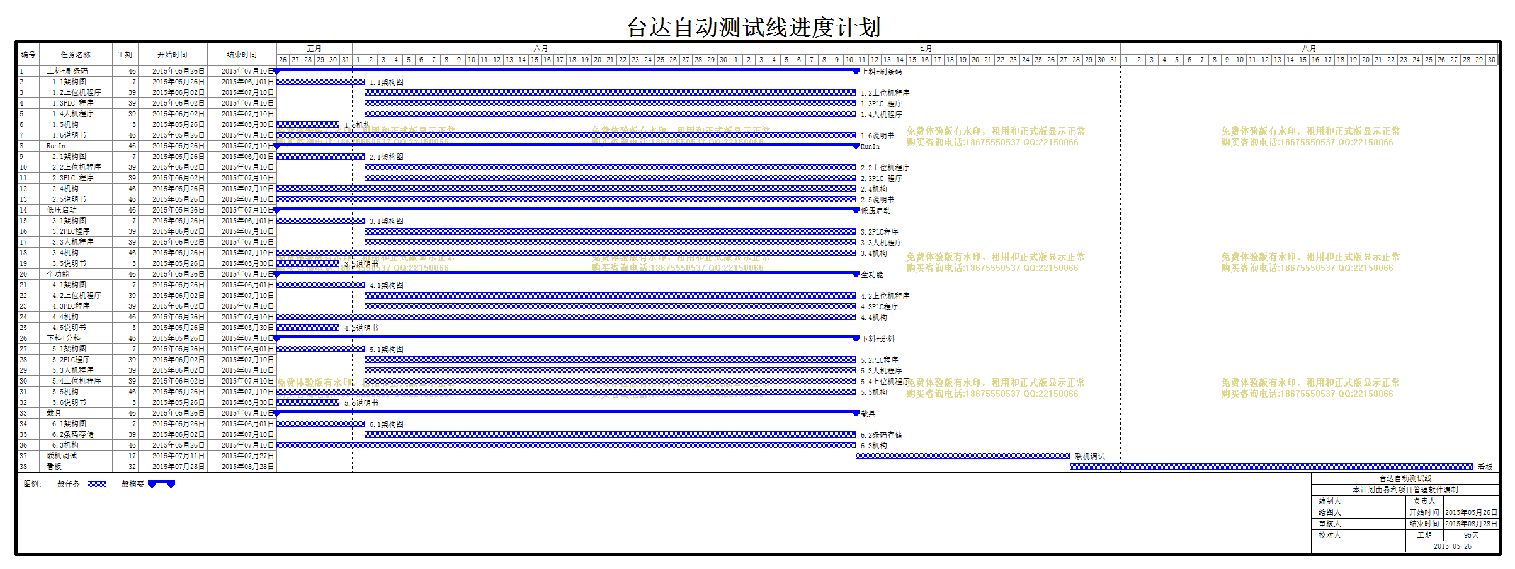Click the 图例 legend label

tap(33, 484)
